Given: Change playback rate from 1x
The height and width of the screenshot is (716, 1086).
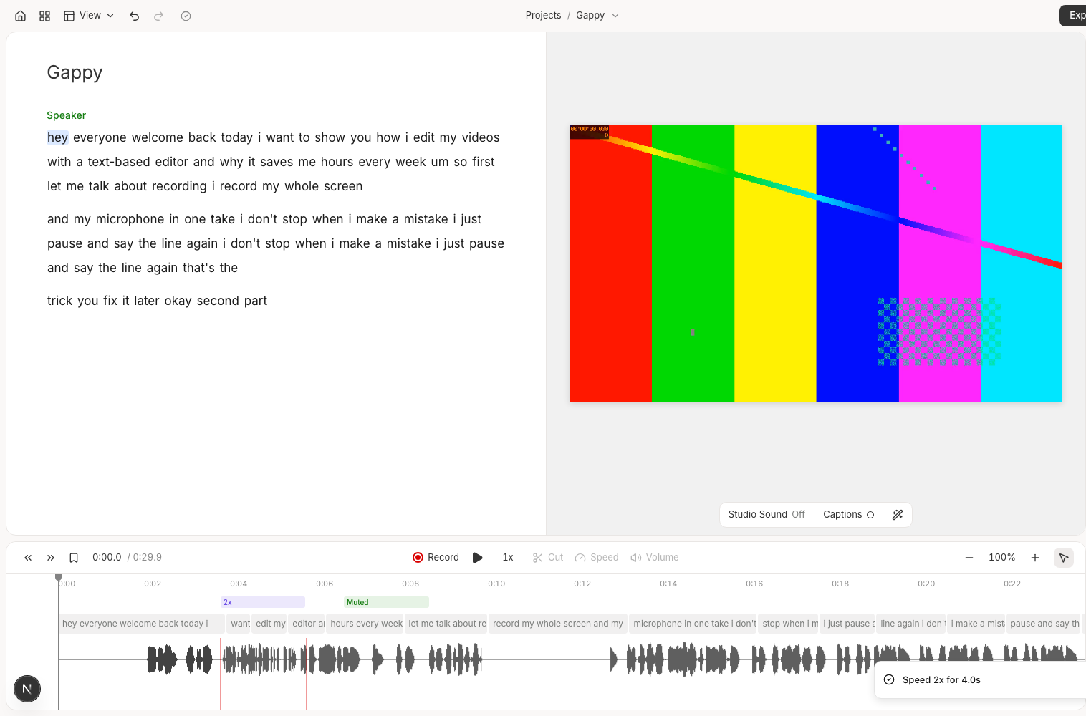Looking at the screenshot, I should coord(508,558).
